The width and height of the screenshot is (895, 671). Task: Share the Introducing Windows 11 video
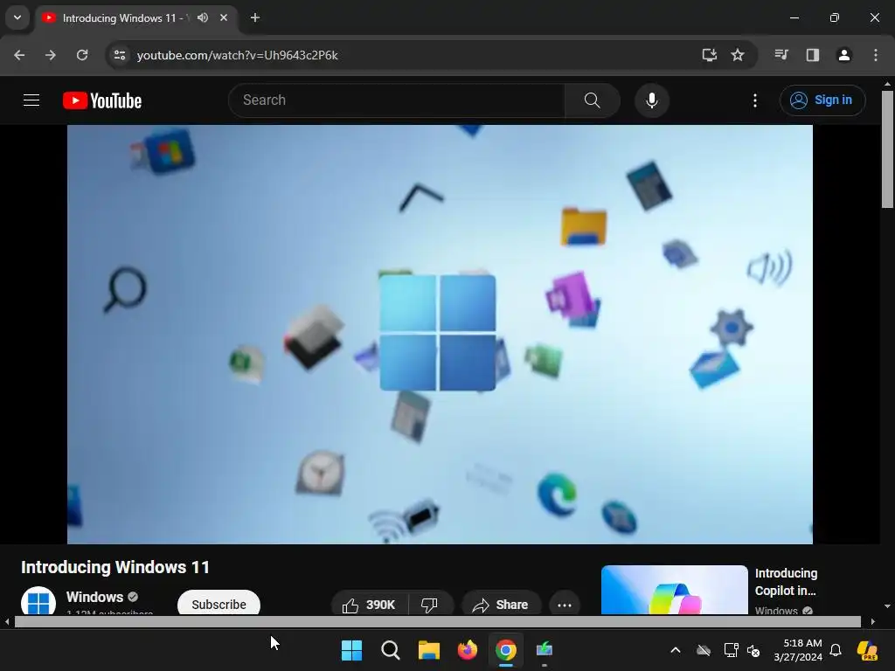tap(501, 605)
